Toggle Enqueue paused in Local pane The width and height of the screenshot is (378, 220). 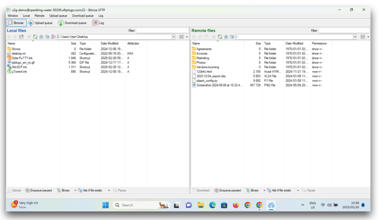click(39, 190)
